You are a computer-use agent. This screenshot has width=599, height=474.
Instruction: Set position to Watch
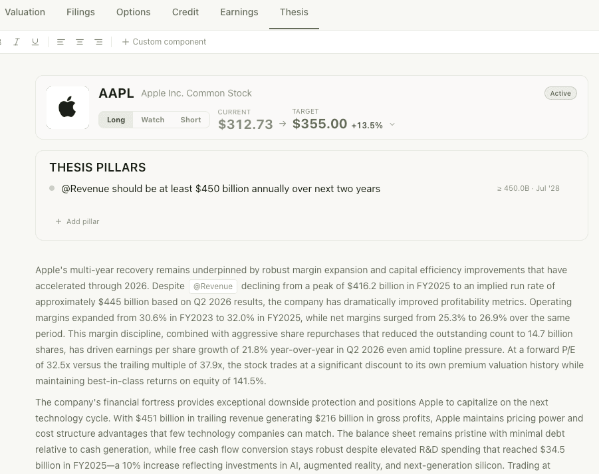(153, 120)
